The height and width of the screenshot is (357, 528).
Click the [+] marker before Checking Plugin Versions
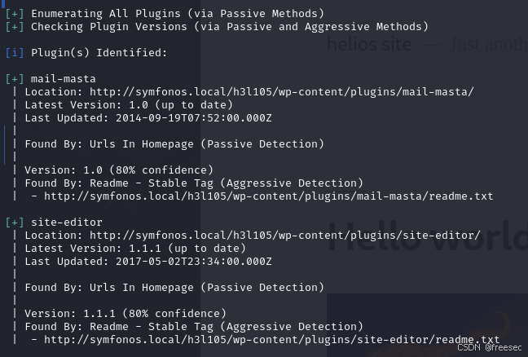point(15,27)
